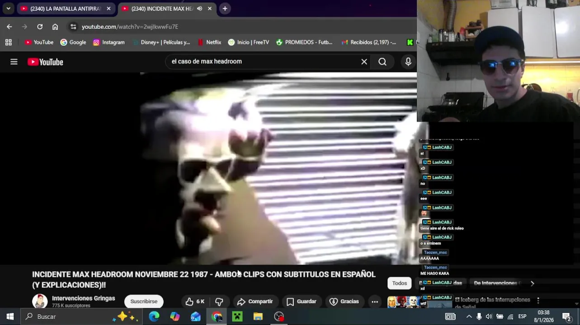580x325 pixels.
Task: Select the Todos filter chip
Action: (x=399, y=283)
